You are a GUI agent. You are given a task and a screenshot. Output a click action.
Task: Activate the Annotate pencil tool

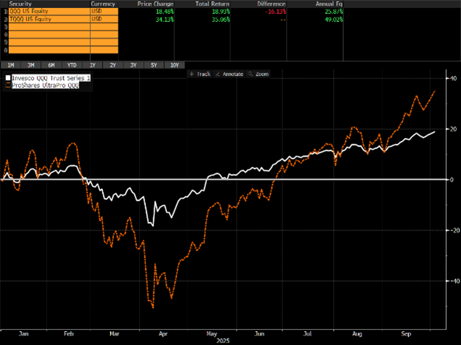[229, 74]
